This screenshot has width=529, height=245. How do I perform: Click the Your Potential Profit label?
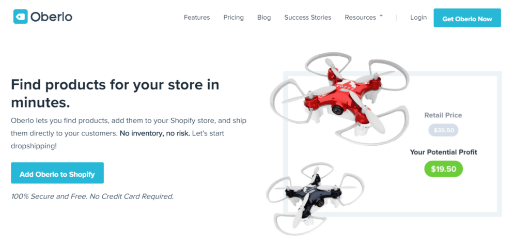pyautogui.click(x=443, y=152)
